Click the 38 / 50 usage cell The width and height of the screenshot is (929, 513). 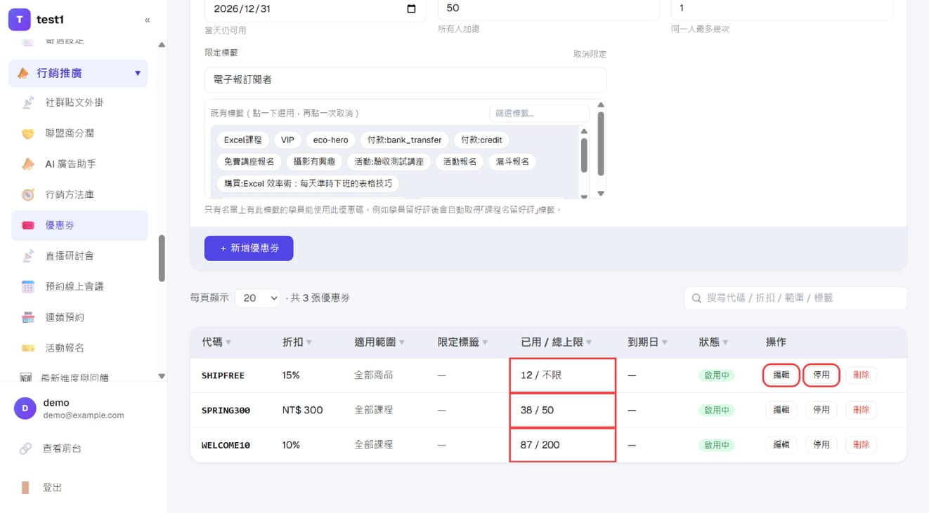point(563,410)
